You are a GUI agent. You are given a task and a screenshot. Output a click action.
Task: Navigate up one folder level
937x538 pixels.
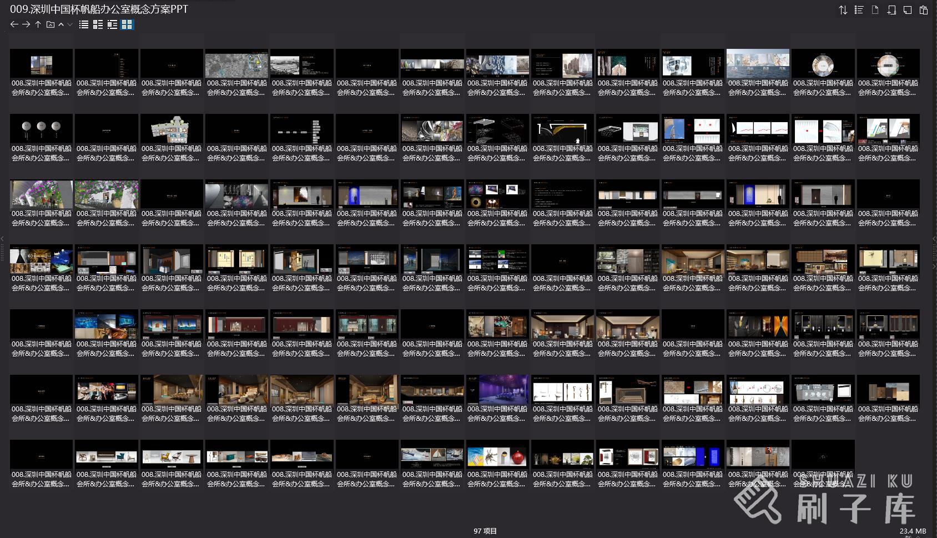(x=38, y=24)
